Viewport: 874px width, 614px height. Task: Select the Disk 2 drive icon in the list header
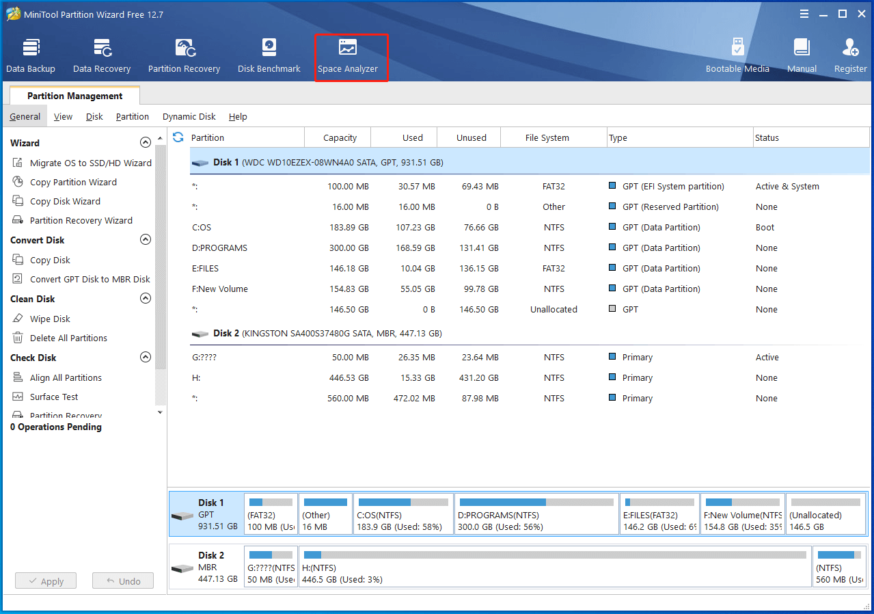pos(200,334)
